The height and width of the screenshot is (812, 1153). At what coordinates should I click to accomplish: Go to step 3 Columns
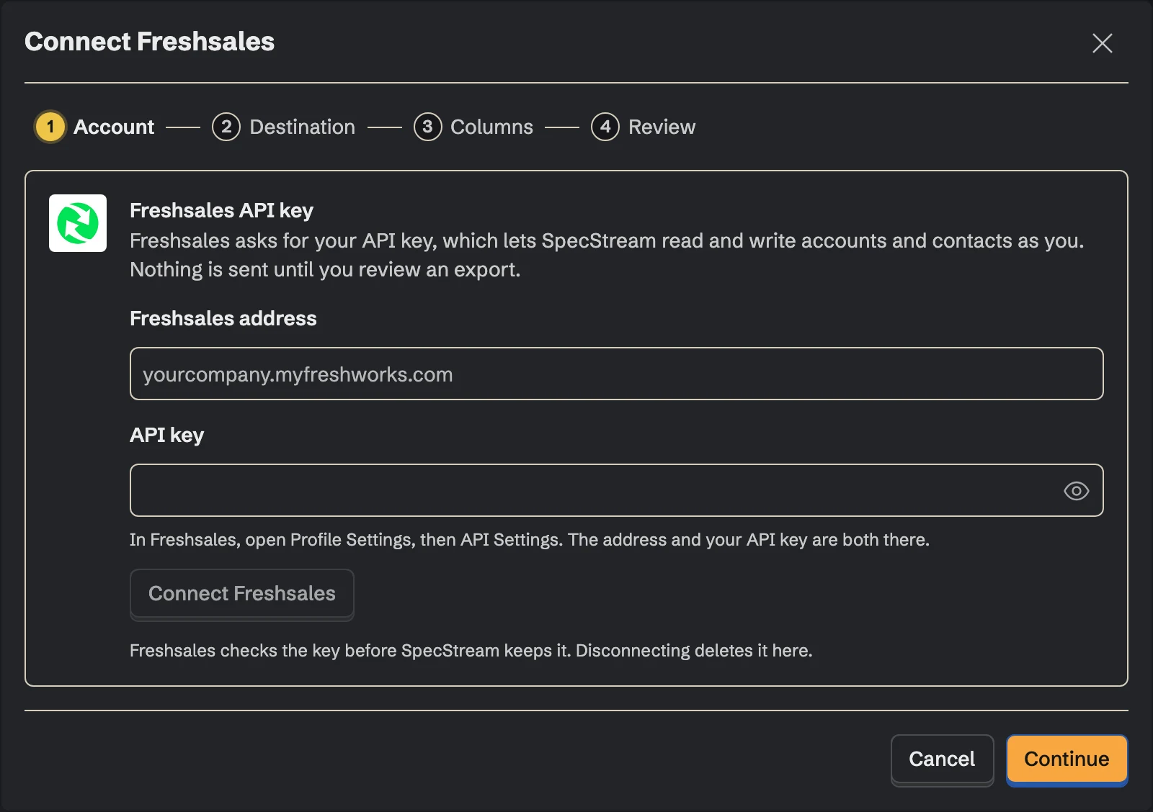click(x=473, y=127)
